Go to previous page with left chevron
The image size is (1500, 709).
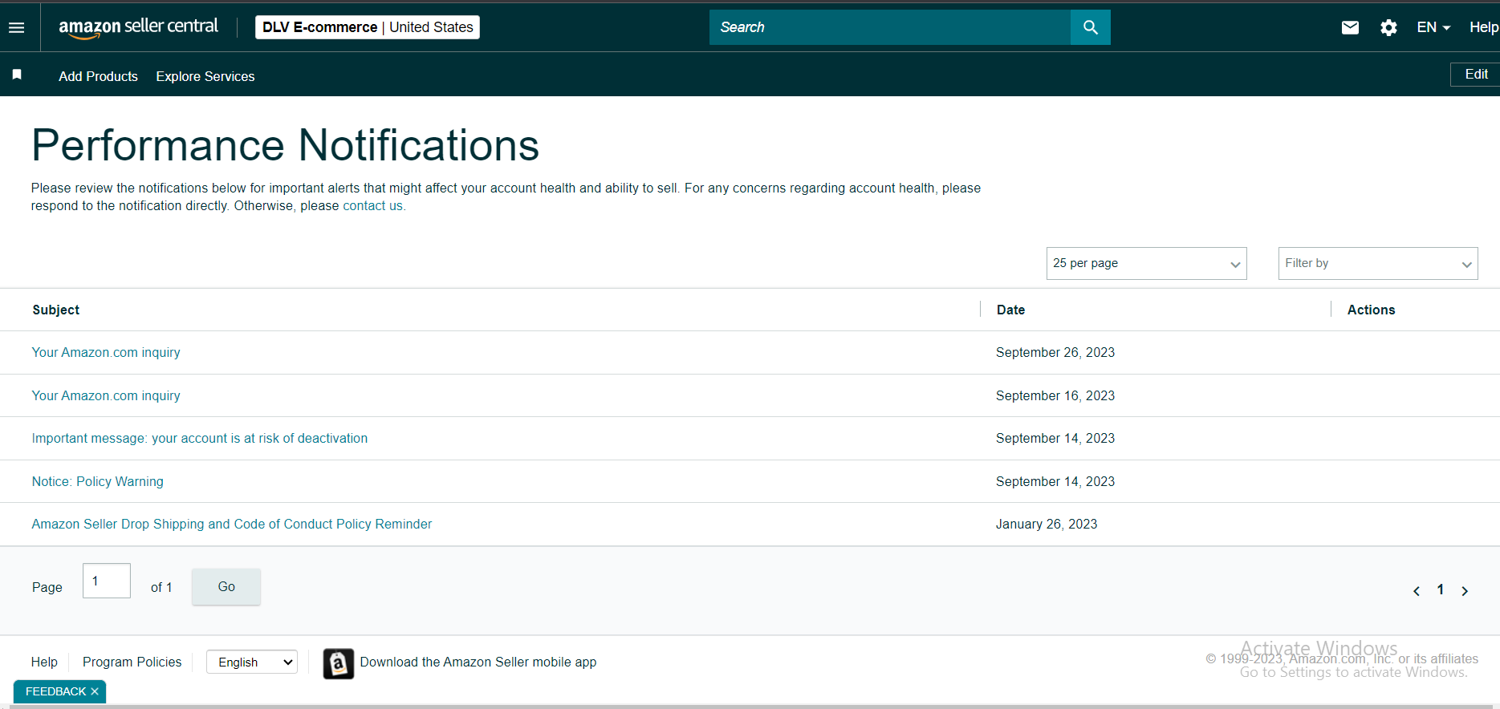[x=1417, y=591]
